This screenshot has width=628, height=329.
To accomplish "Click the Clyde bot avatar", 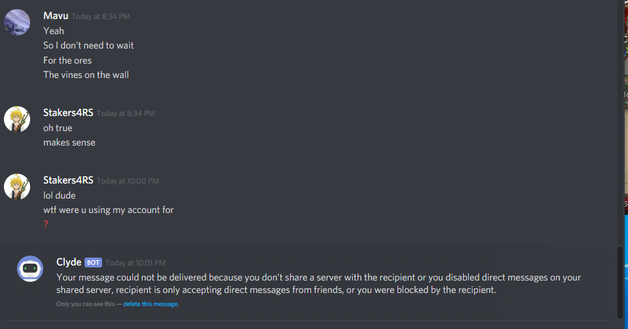I will click(30, 269).
